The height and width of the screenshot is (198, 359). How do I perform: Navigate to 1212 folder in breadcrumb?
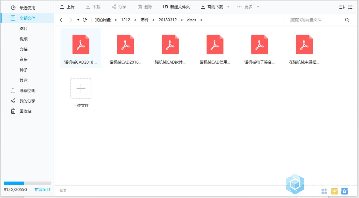[x=126, y=20]
